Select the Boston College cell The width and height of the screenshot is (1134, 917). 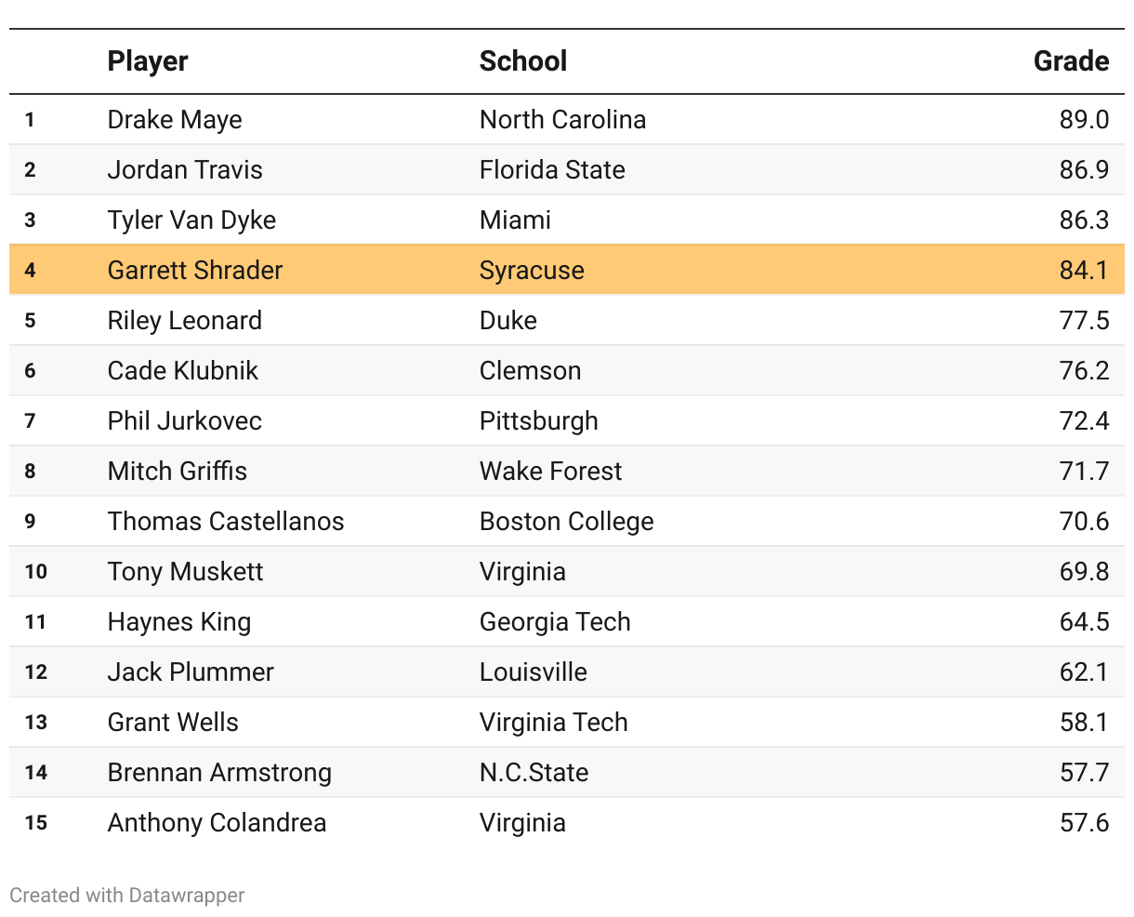click(x=566, y=522)
